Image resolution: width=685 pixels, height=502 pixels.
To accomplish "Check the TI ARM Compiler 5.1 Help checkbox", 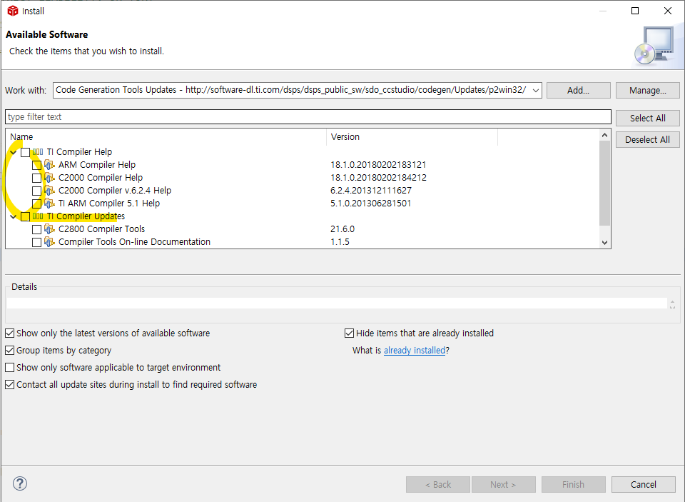I will [36, 204].
